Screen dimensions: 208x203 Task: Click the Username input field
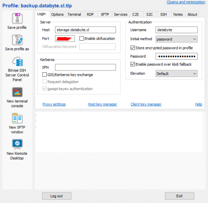pyautogui.click(x=176, y=30)
